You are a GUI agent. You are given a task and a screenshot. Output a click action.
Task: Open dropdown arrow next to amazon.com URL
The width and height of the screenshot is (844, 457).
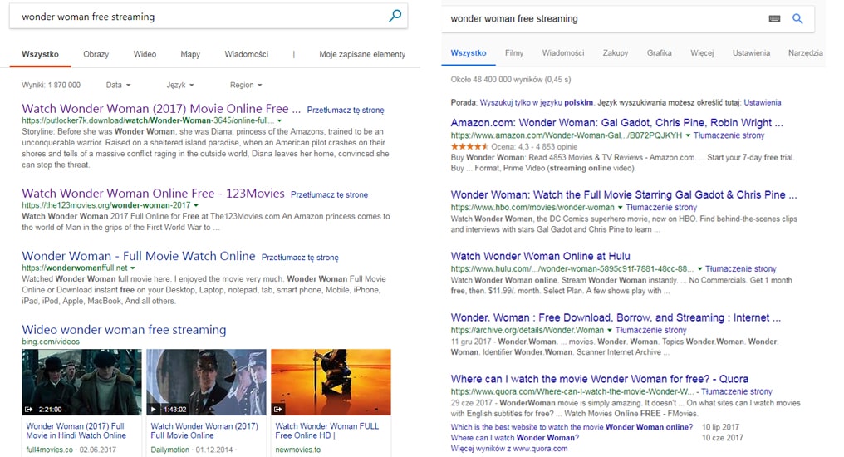coord(688,135)
